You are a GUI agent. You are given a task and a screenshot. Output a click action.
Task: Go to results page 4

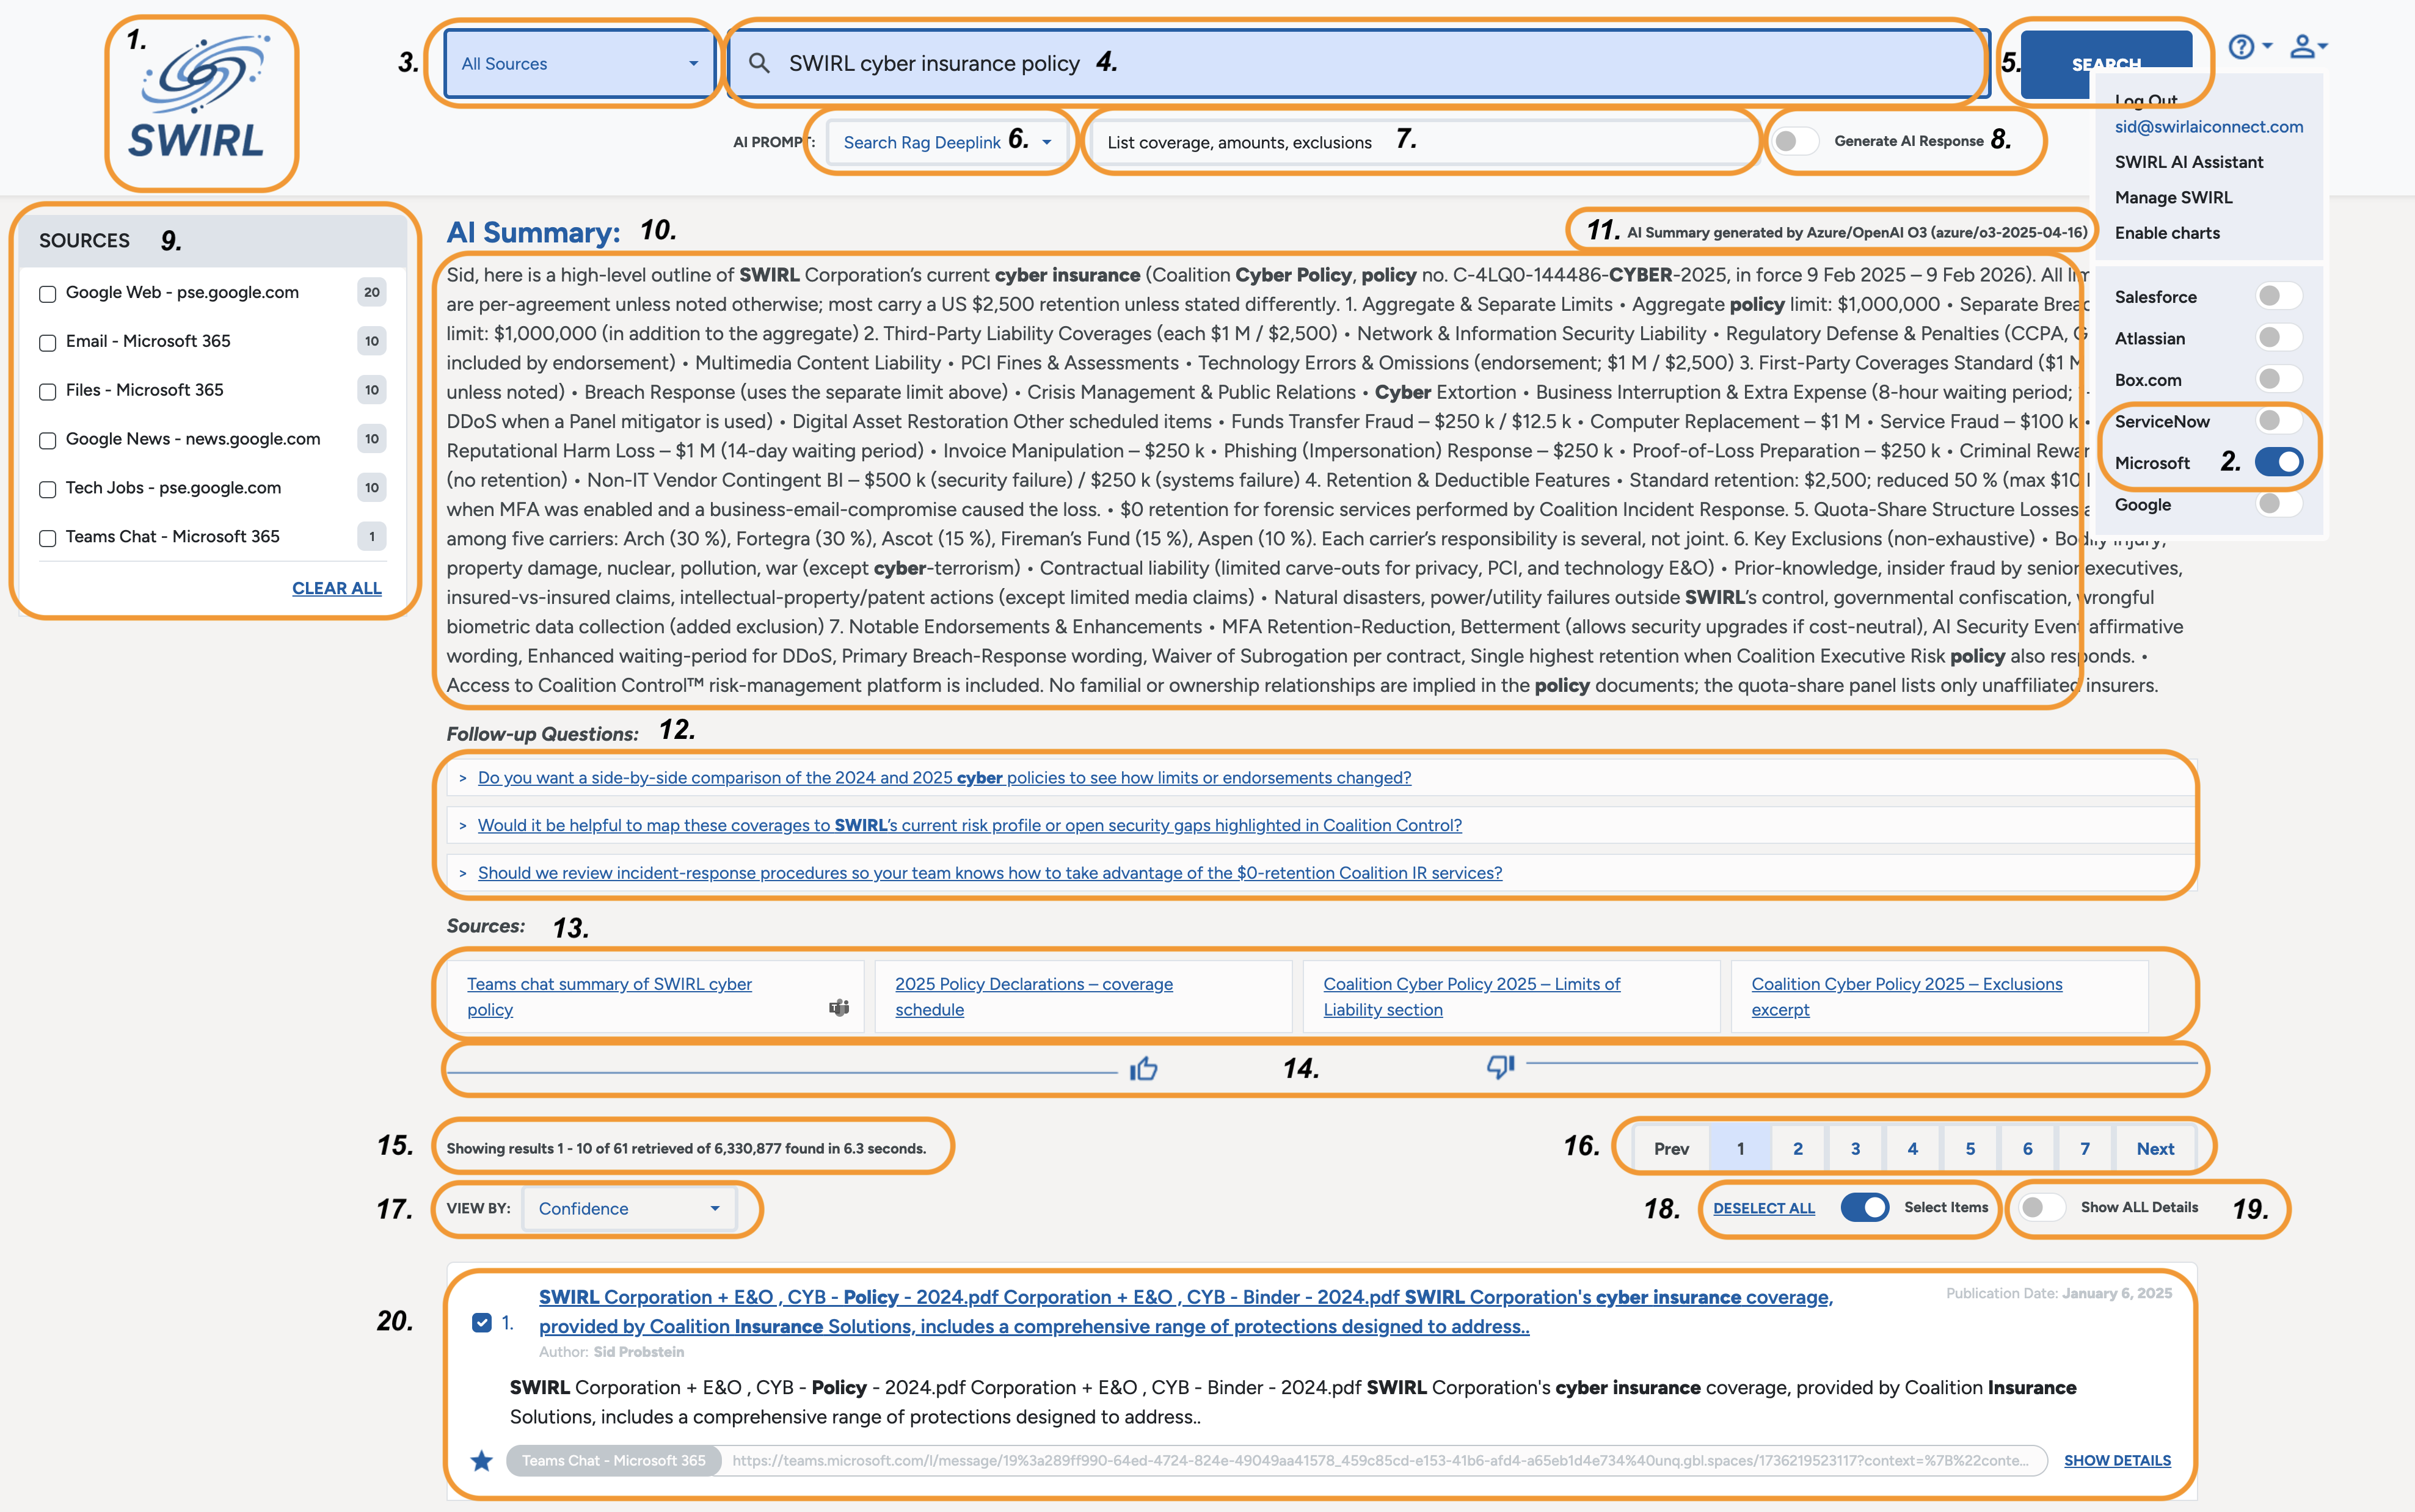pos(1912,1149)
